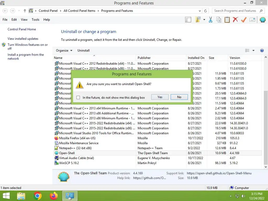Click the Move To folder toolbar icon
268x201 pixels.
pos(198,20)
